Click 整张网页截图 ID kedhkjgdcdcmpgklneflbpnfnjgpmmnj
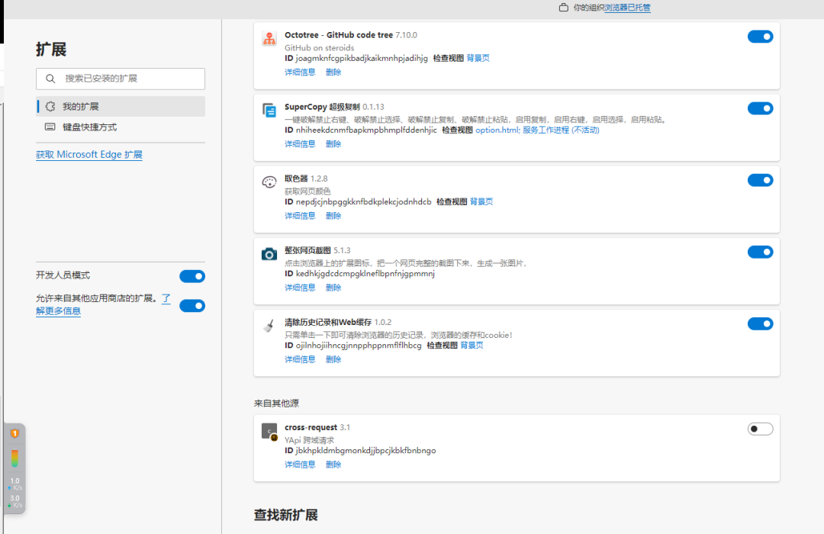This screenshot has height=534, width=824. 365,273
